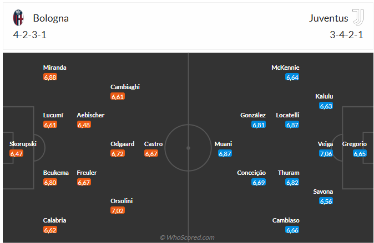Image resolution: width=374 pixels, height=243 pixels.
Task: Select Beukema's 6,80 rating badge
Action: (x=50, y=183)
